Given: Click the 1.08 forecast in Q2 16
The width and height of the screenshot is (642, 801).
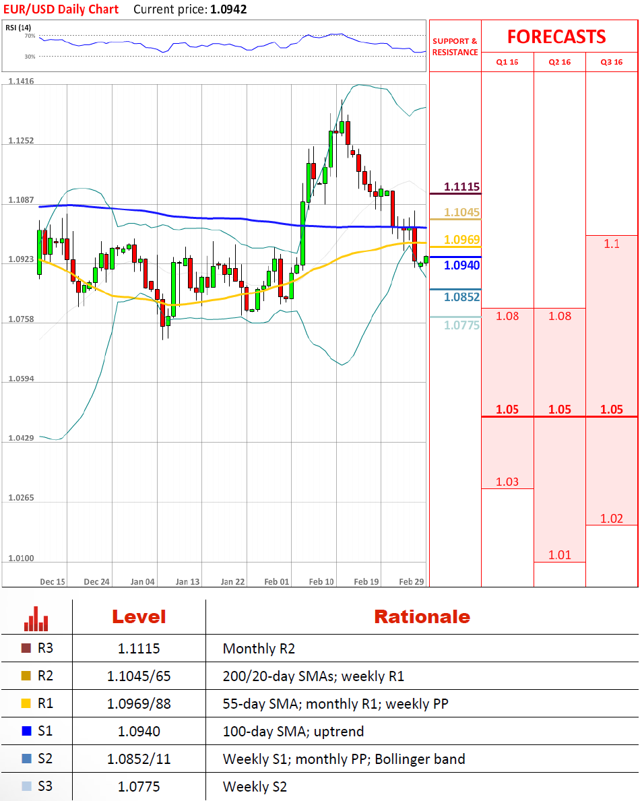Looking at the screenshot, I should point(560,316).
